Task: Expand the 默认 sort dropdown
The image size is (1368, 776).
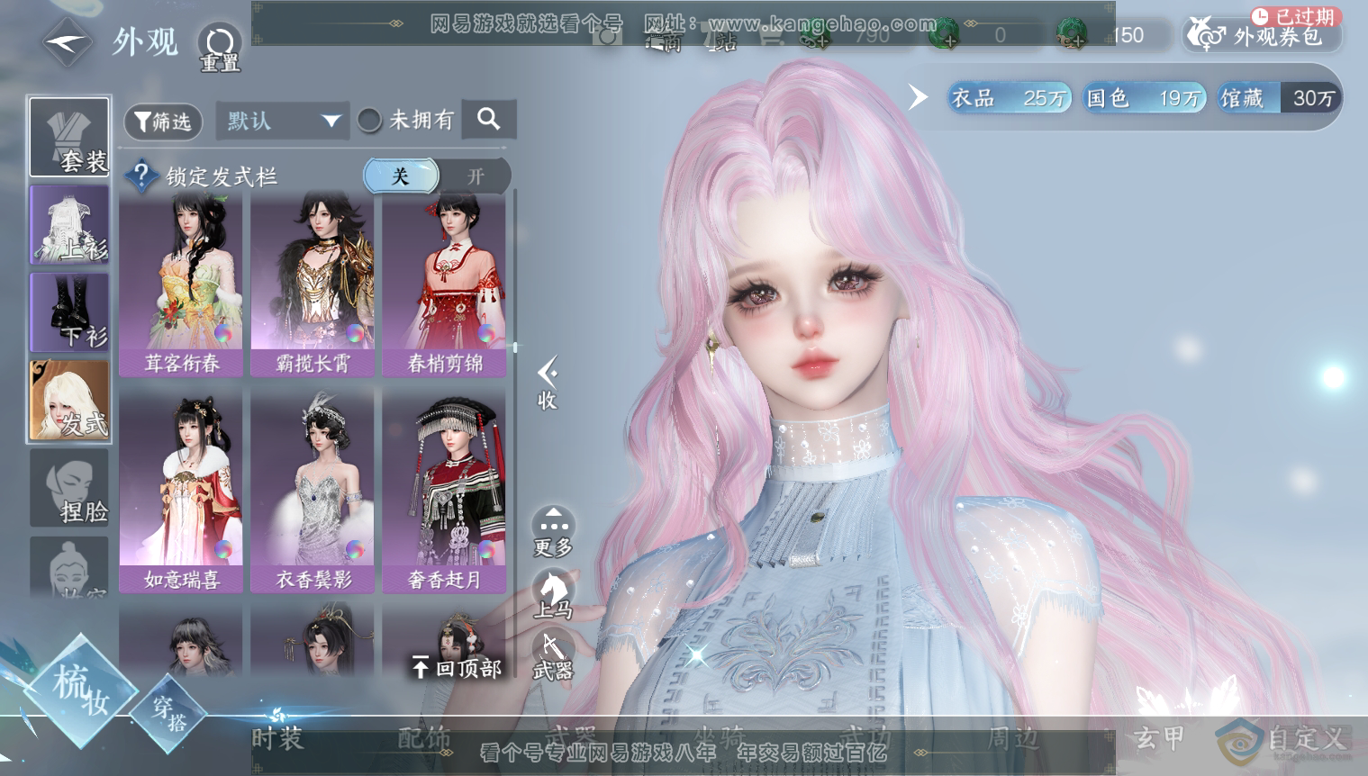Action: click(282, 121)
